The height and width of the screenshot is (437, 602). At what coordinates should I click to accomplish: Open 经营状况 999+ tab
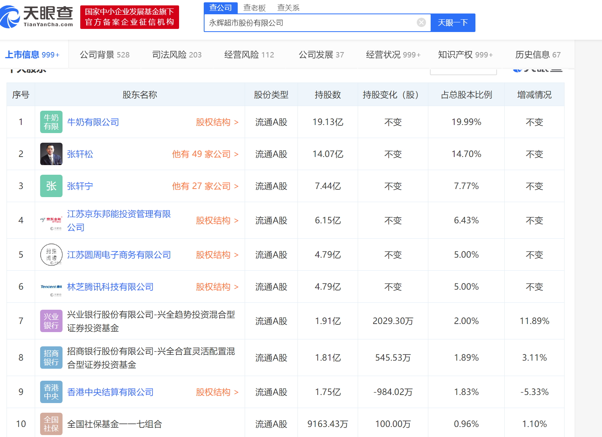click(393, 55)
